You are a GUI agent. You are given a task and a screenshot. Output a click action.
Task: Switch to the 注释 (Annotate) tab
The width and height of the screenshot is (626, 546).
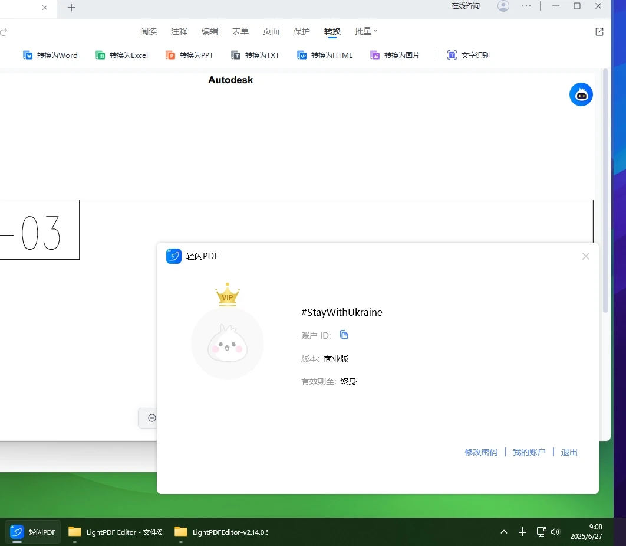coord(179,31)
